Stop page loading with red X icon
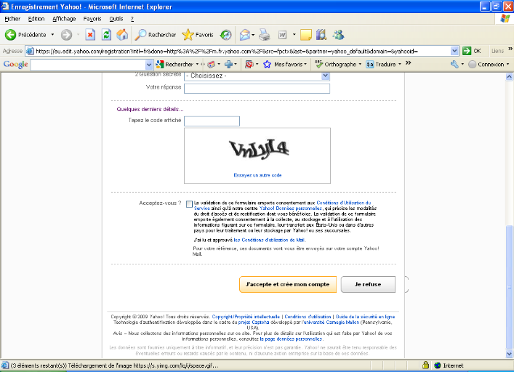This screenshot has height=372, width=514. pos(90,35)
